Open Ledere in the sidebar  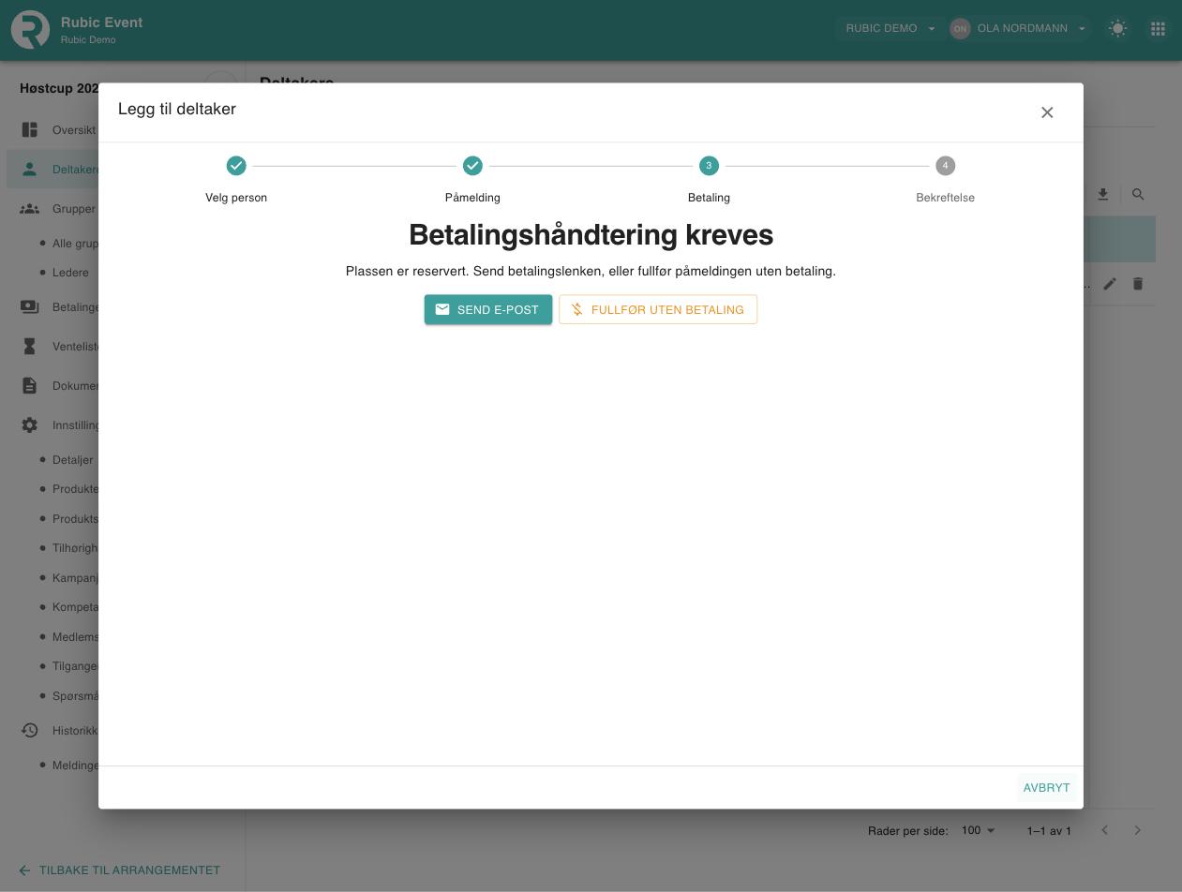point(70,273)
